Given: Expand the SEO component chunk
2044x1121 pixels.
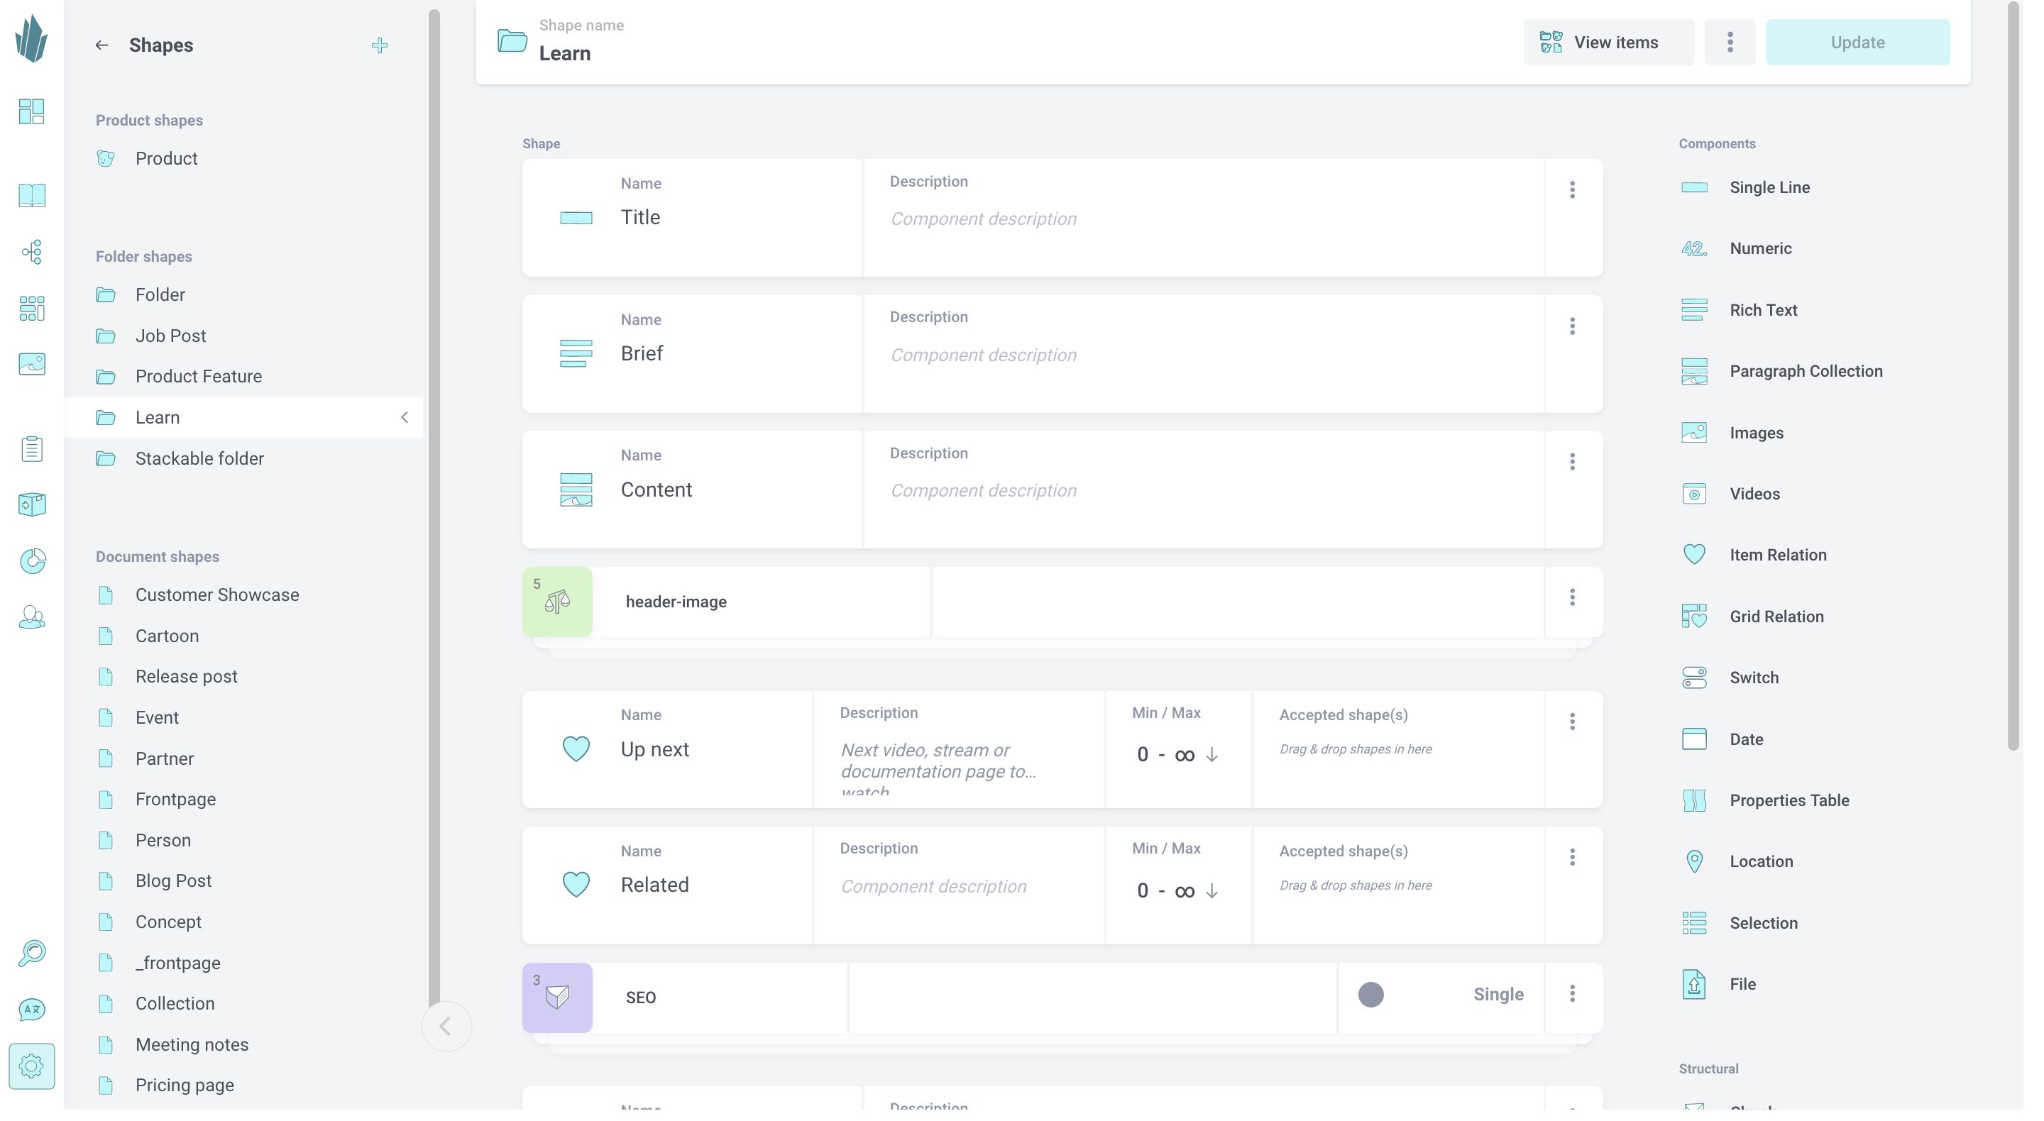Looking at the screenshot, I should point(557,998).
